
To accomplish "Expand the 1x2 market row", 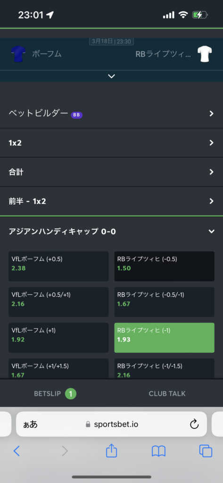I will tap(111, 142).
